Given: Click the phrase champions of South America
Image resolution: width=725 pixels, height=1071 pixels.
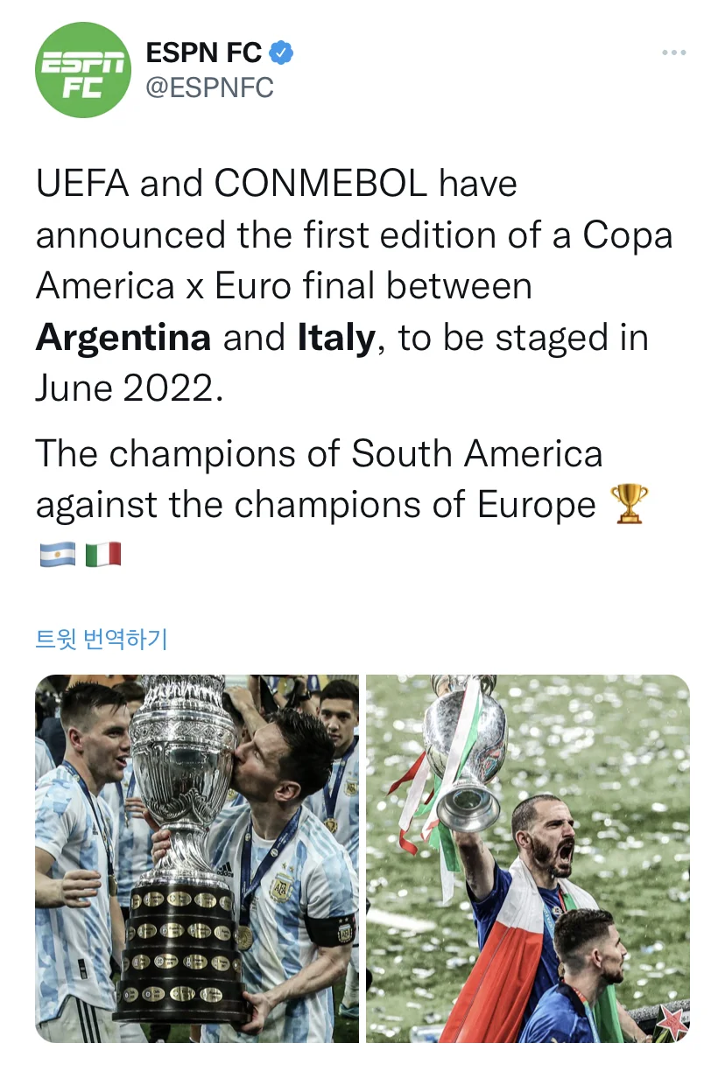Looking at the screenshot, I should 355,454.
